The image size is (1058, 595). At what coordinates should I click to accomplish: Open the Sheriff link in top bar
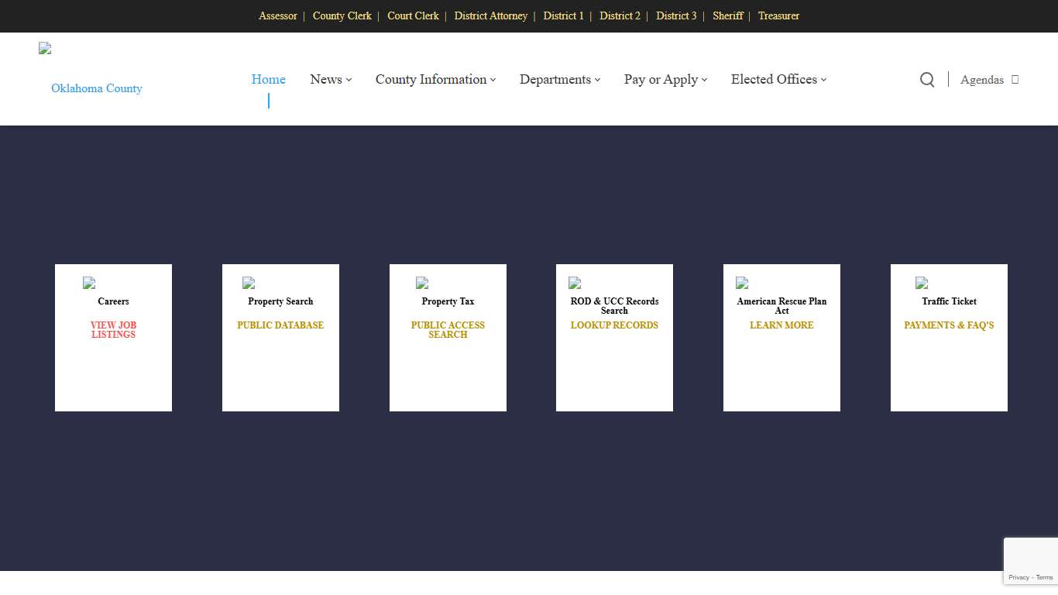(727, 16)
